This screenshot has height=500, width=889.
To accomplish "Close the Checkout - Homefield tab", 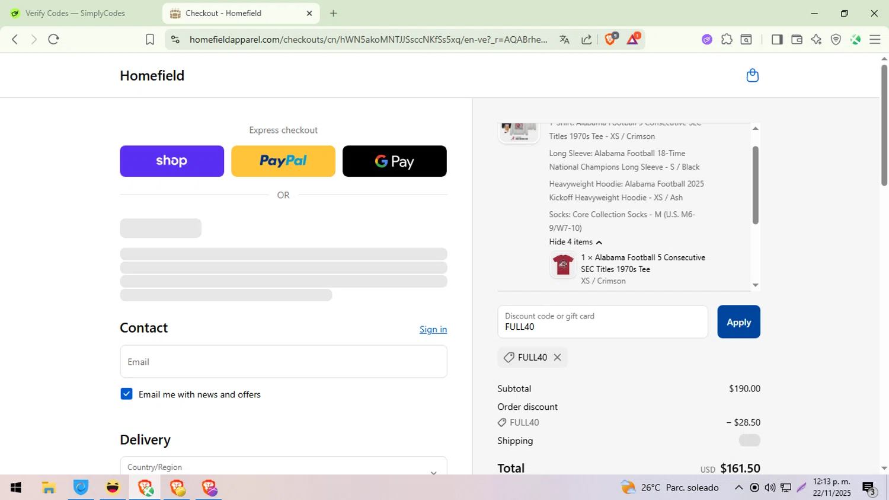I will [309, 13].
